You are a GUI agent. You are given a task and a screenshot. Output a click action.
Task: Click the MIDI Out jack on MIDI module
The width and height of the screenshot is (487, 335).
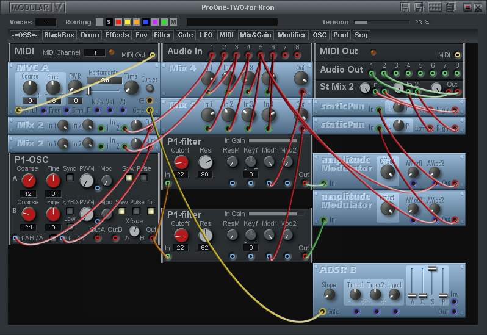tap(152, 54)
